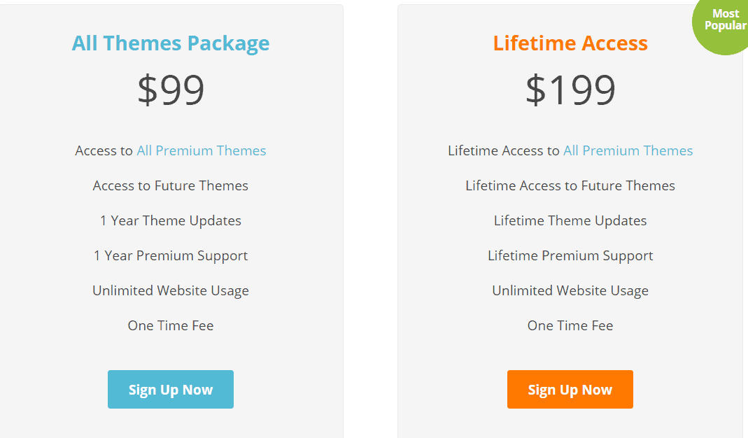Screen dimensions: 748x438
Task: Click the Most Popular green badge
Action: coord(724,22)
